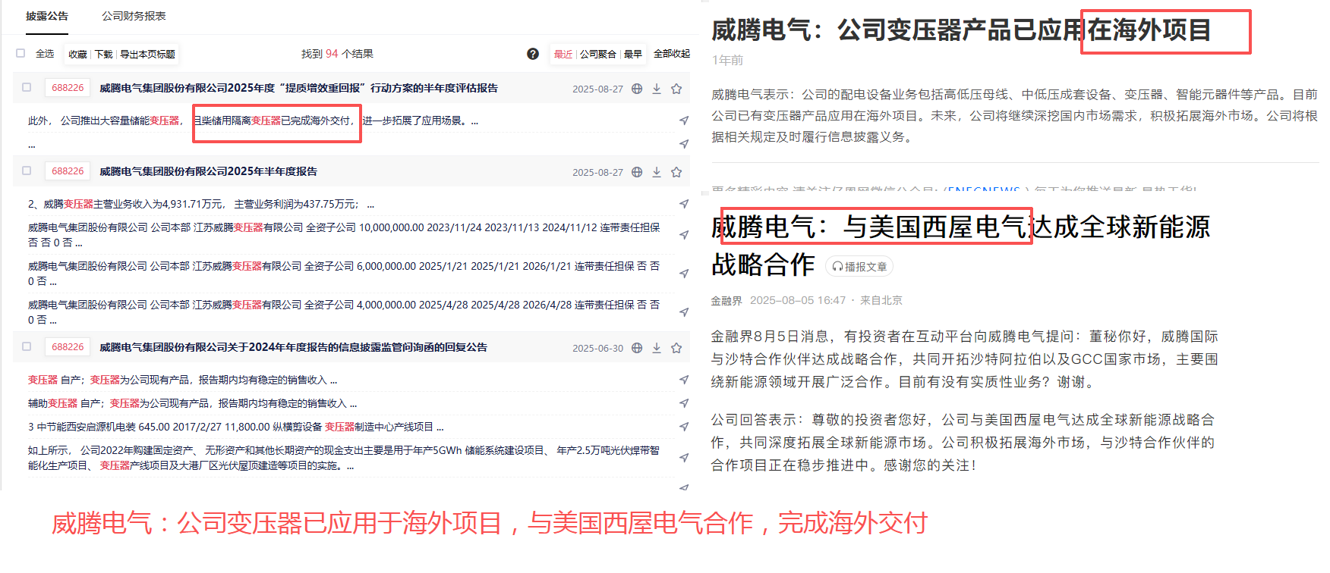The image size is (1330, 573).
Task: Jump to snippet about 柴储用隔离变压器 via arrow
Action: coord(684,121)
